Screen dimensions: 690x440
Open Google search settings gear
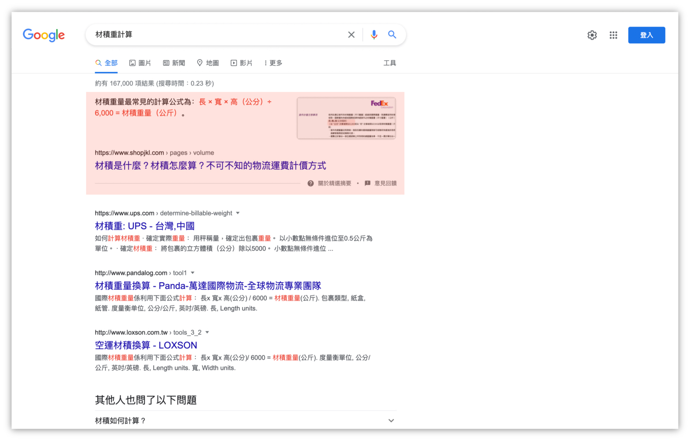tap(592, 35)
